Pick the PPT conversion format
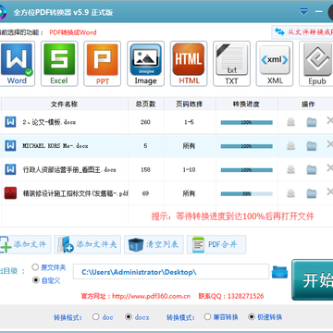Image resolution: width=333 pixels, height=333 pixels. click(103, 64)
